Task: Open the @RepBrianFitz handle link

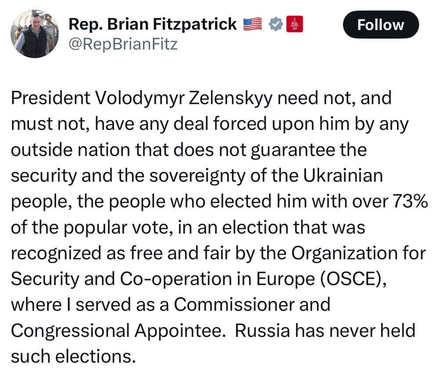Action: [x=123, y=44]
